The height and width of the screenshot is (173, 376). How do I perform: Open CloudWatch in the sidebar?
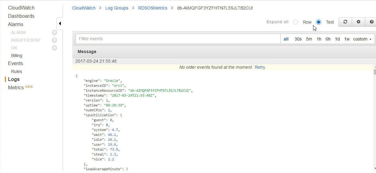[21, 8]
